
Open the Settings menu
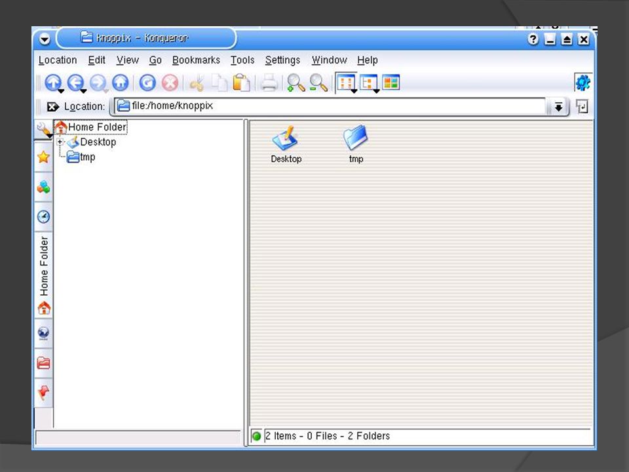[x=282, y=60]
